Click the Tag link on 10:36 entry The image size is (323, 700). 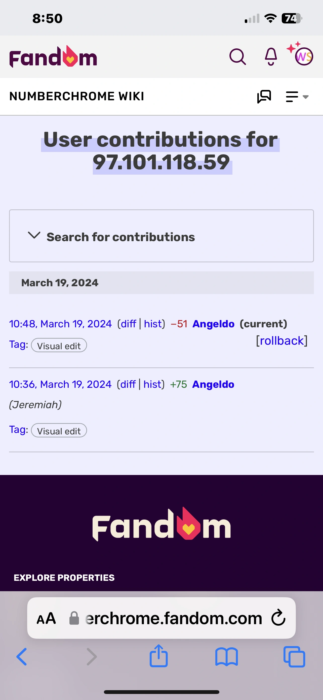coord(18,430)
